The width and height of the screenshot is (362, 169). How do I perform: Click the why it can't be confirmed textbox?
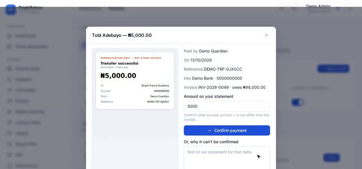click(227, 158)
